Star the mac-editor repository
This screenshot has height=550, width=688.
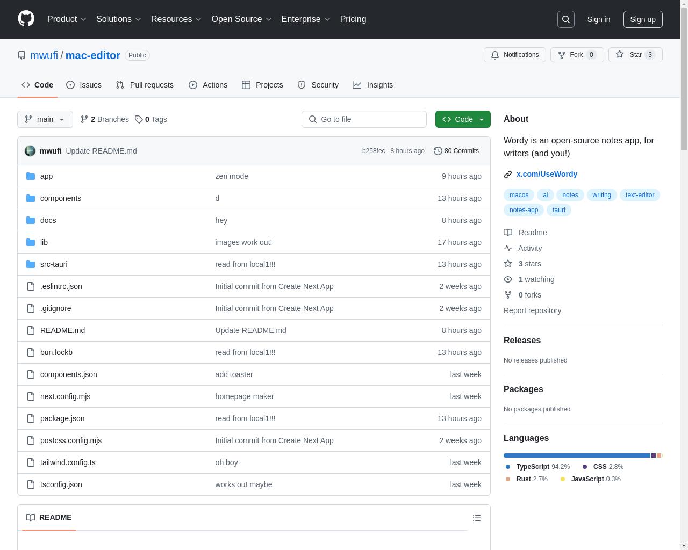pyautogui.click(x=635, y=55)
